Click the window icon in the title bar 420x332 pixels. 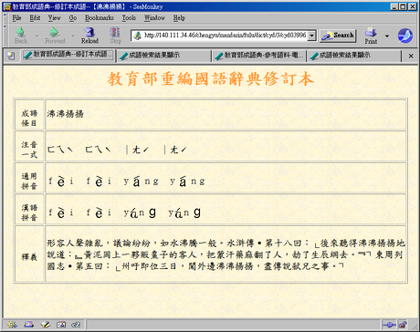click(7, 6)
